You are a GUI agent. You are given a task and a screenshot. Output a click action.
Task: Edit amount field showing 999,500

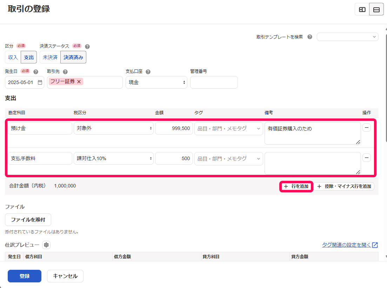pos(174,128)
